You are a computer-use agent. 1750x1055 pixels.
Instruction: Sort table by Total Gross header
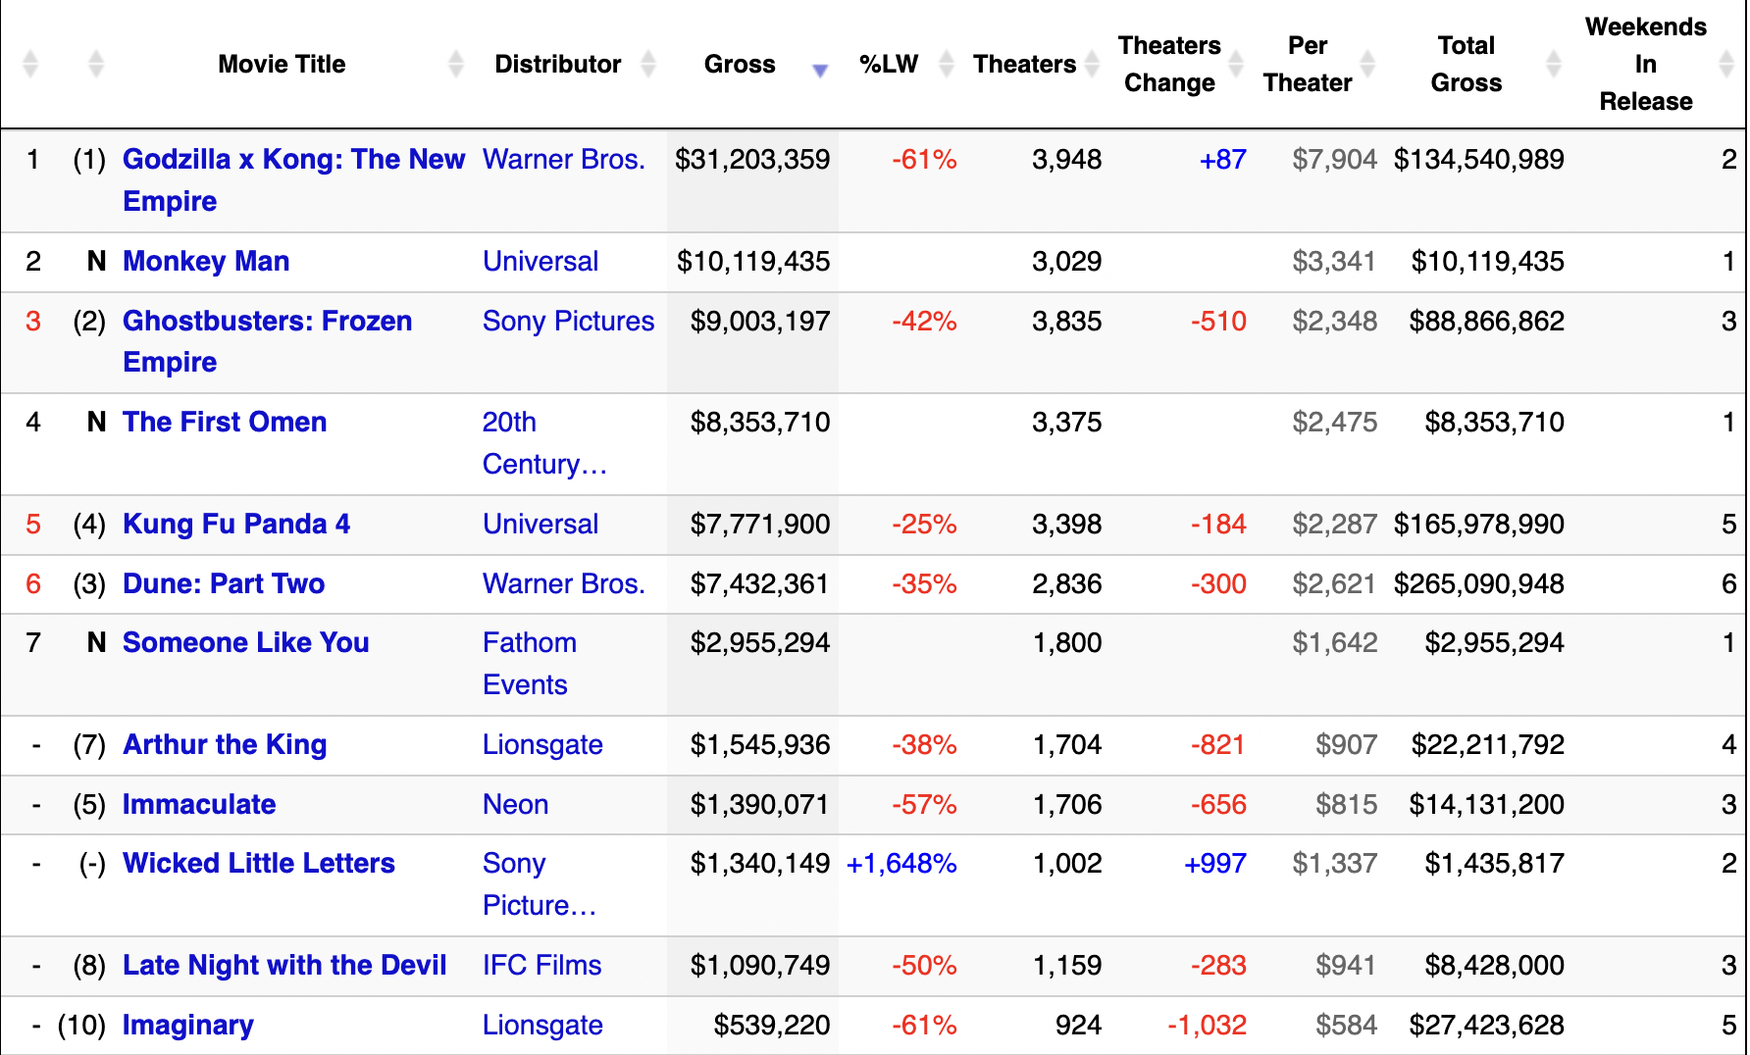(x=1467, y=64)
